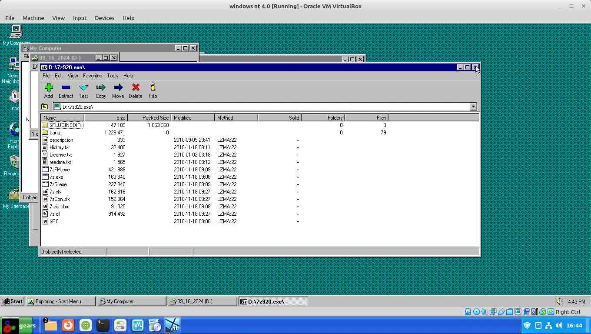Click the 7-Zip title bar icon
Image resolution: width=591 pixels, height=334 pixels.
[x=44, y=67]
